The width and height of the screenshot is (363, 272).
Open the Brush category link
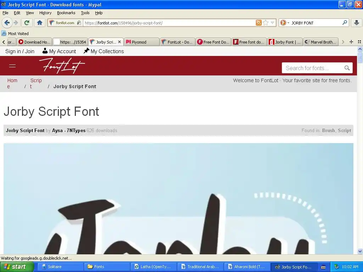(328, 130)
